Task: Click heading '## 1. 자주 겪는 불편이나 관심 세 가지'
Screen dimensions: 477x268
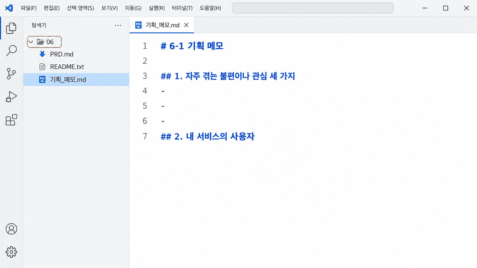Action: [228, 76]
